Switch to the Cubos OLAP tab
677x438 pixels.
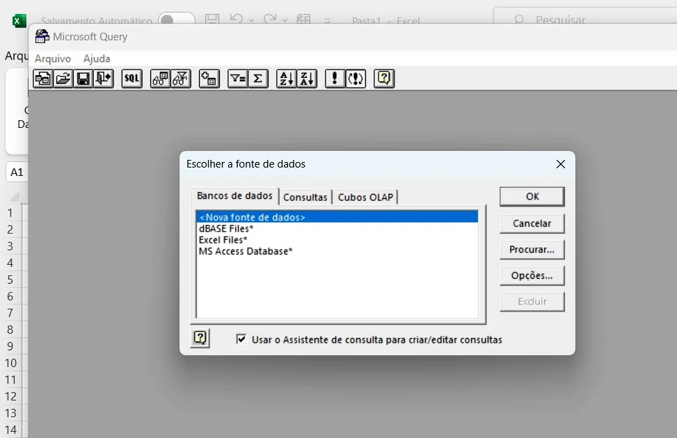[365, 197]
